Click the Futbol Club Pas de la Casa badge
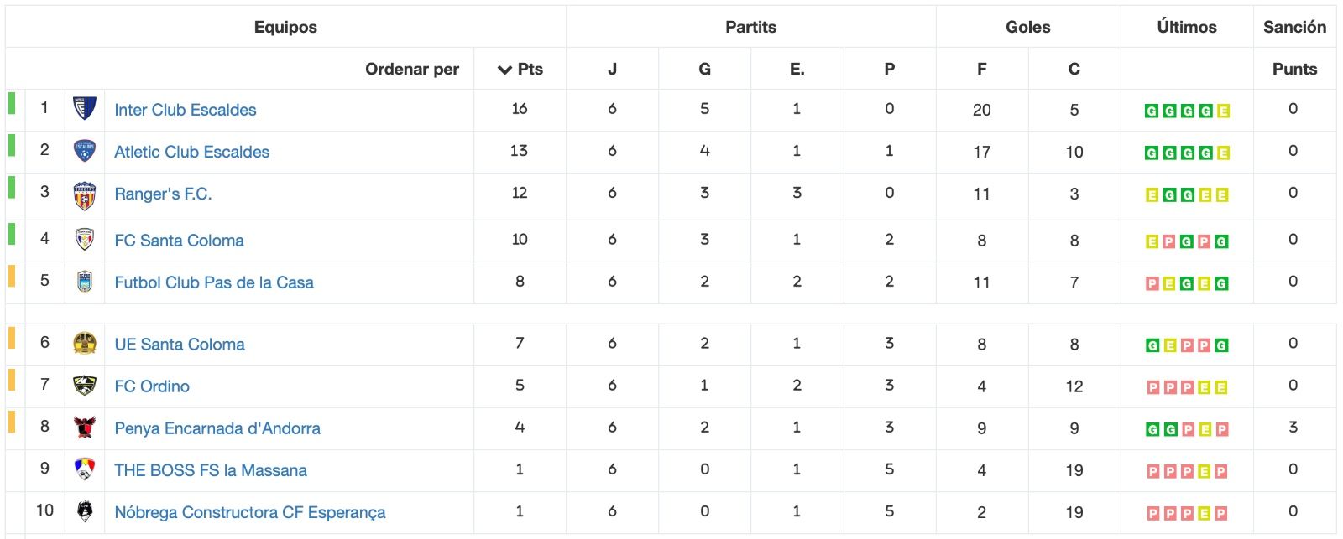The height and width of the screenshot is (539, 1343). (x=85, y=282)
